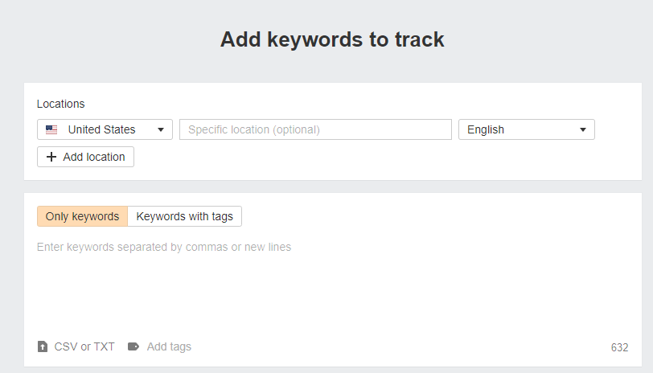
Task: Select the Only keywords tab
Action: click(82, 216)
